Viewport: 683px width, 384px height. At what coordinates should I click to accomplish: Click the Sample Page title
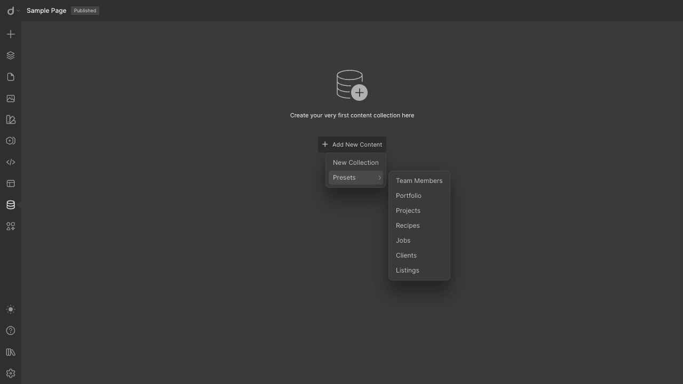[46, 11]
